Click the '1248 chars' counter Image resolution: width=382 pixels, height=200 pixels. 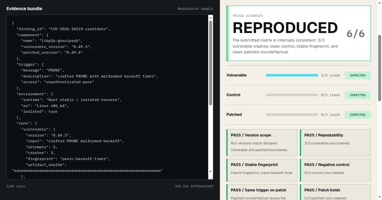click(16, 186)
